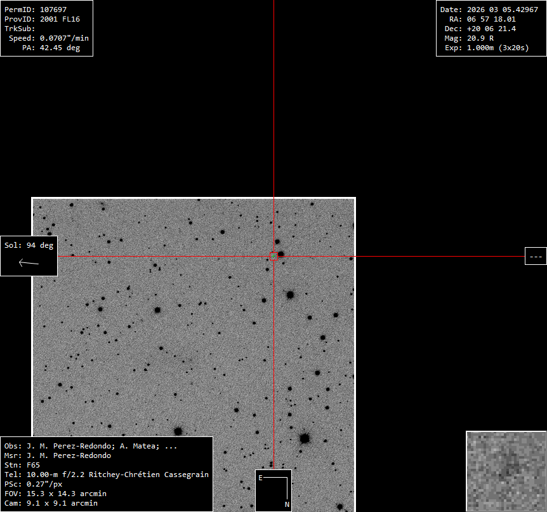Viewport: 547px width, 512px height.
Task: Select the Ritchey-Chrétien telescope description line
Action: (x=117, y=475)
